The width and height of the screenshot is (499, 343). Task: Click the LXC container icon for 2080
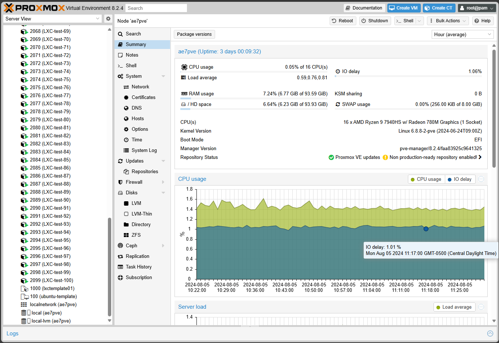pos(24,128)
